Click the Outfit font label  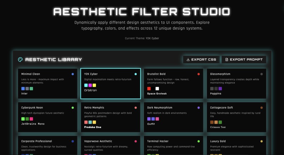click(x=151, y=124)
